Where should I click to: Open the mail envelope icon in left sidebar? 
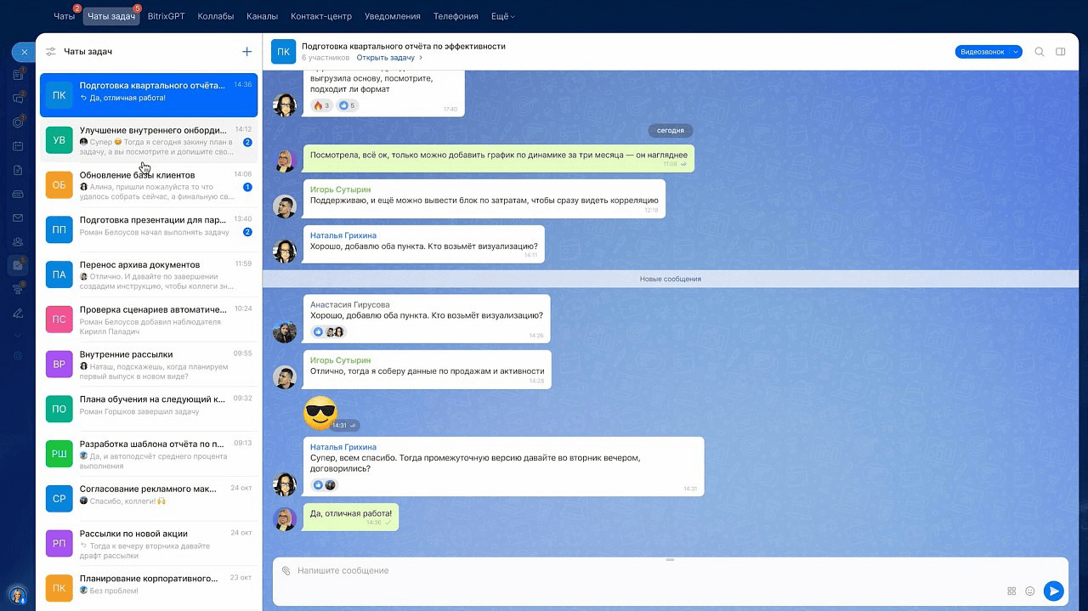pos(18,218)
